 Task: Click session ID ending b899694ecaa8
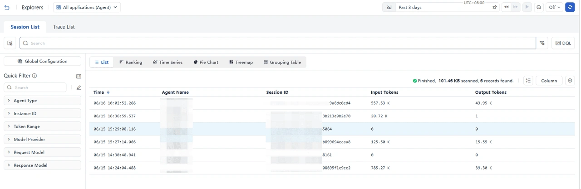pyautogui.click(x=336, y=142)
